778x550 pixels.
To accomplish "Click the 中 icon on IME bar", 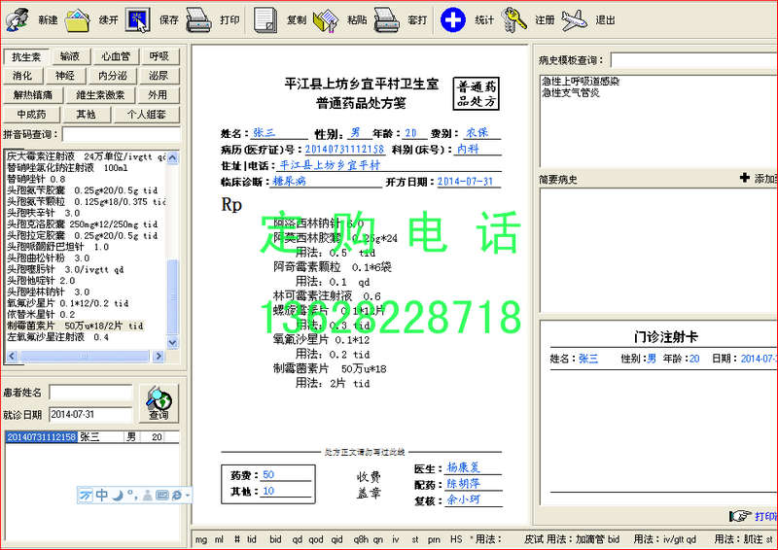I will [102, 495].
